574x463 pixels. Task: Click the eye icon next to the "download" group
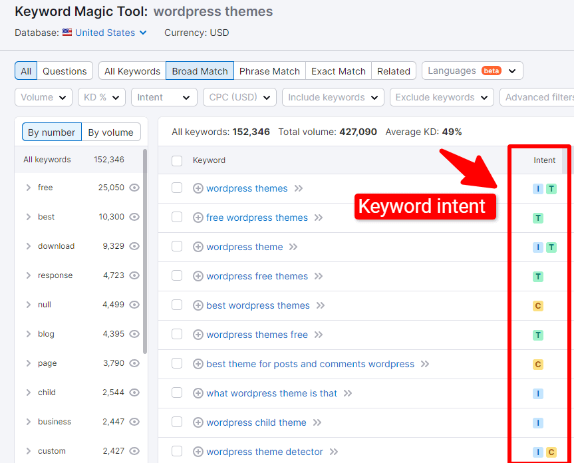point(134,246)
